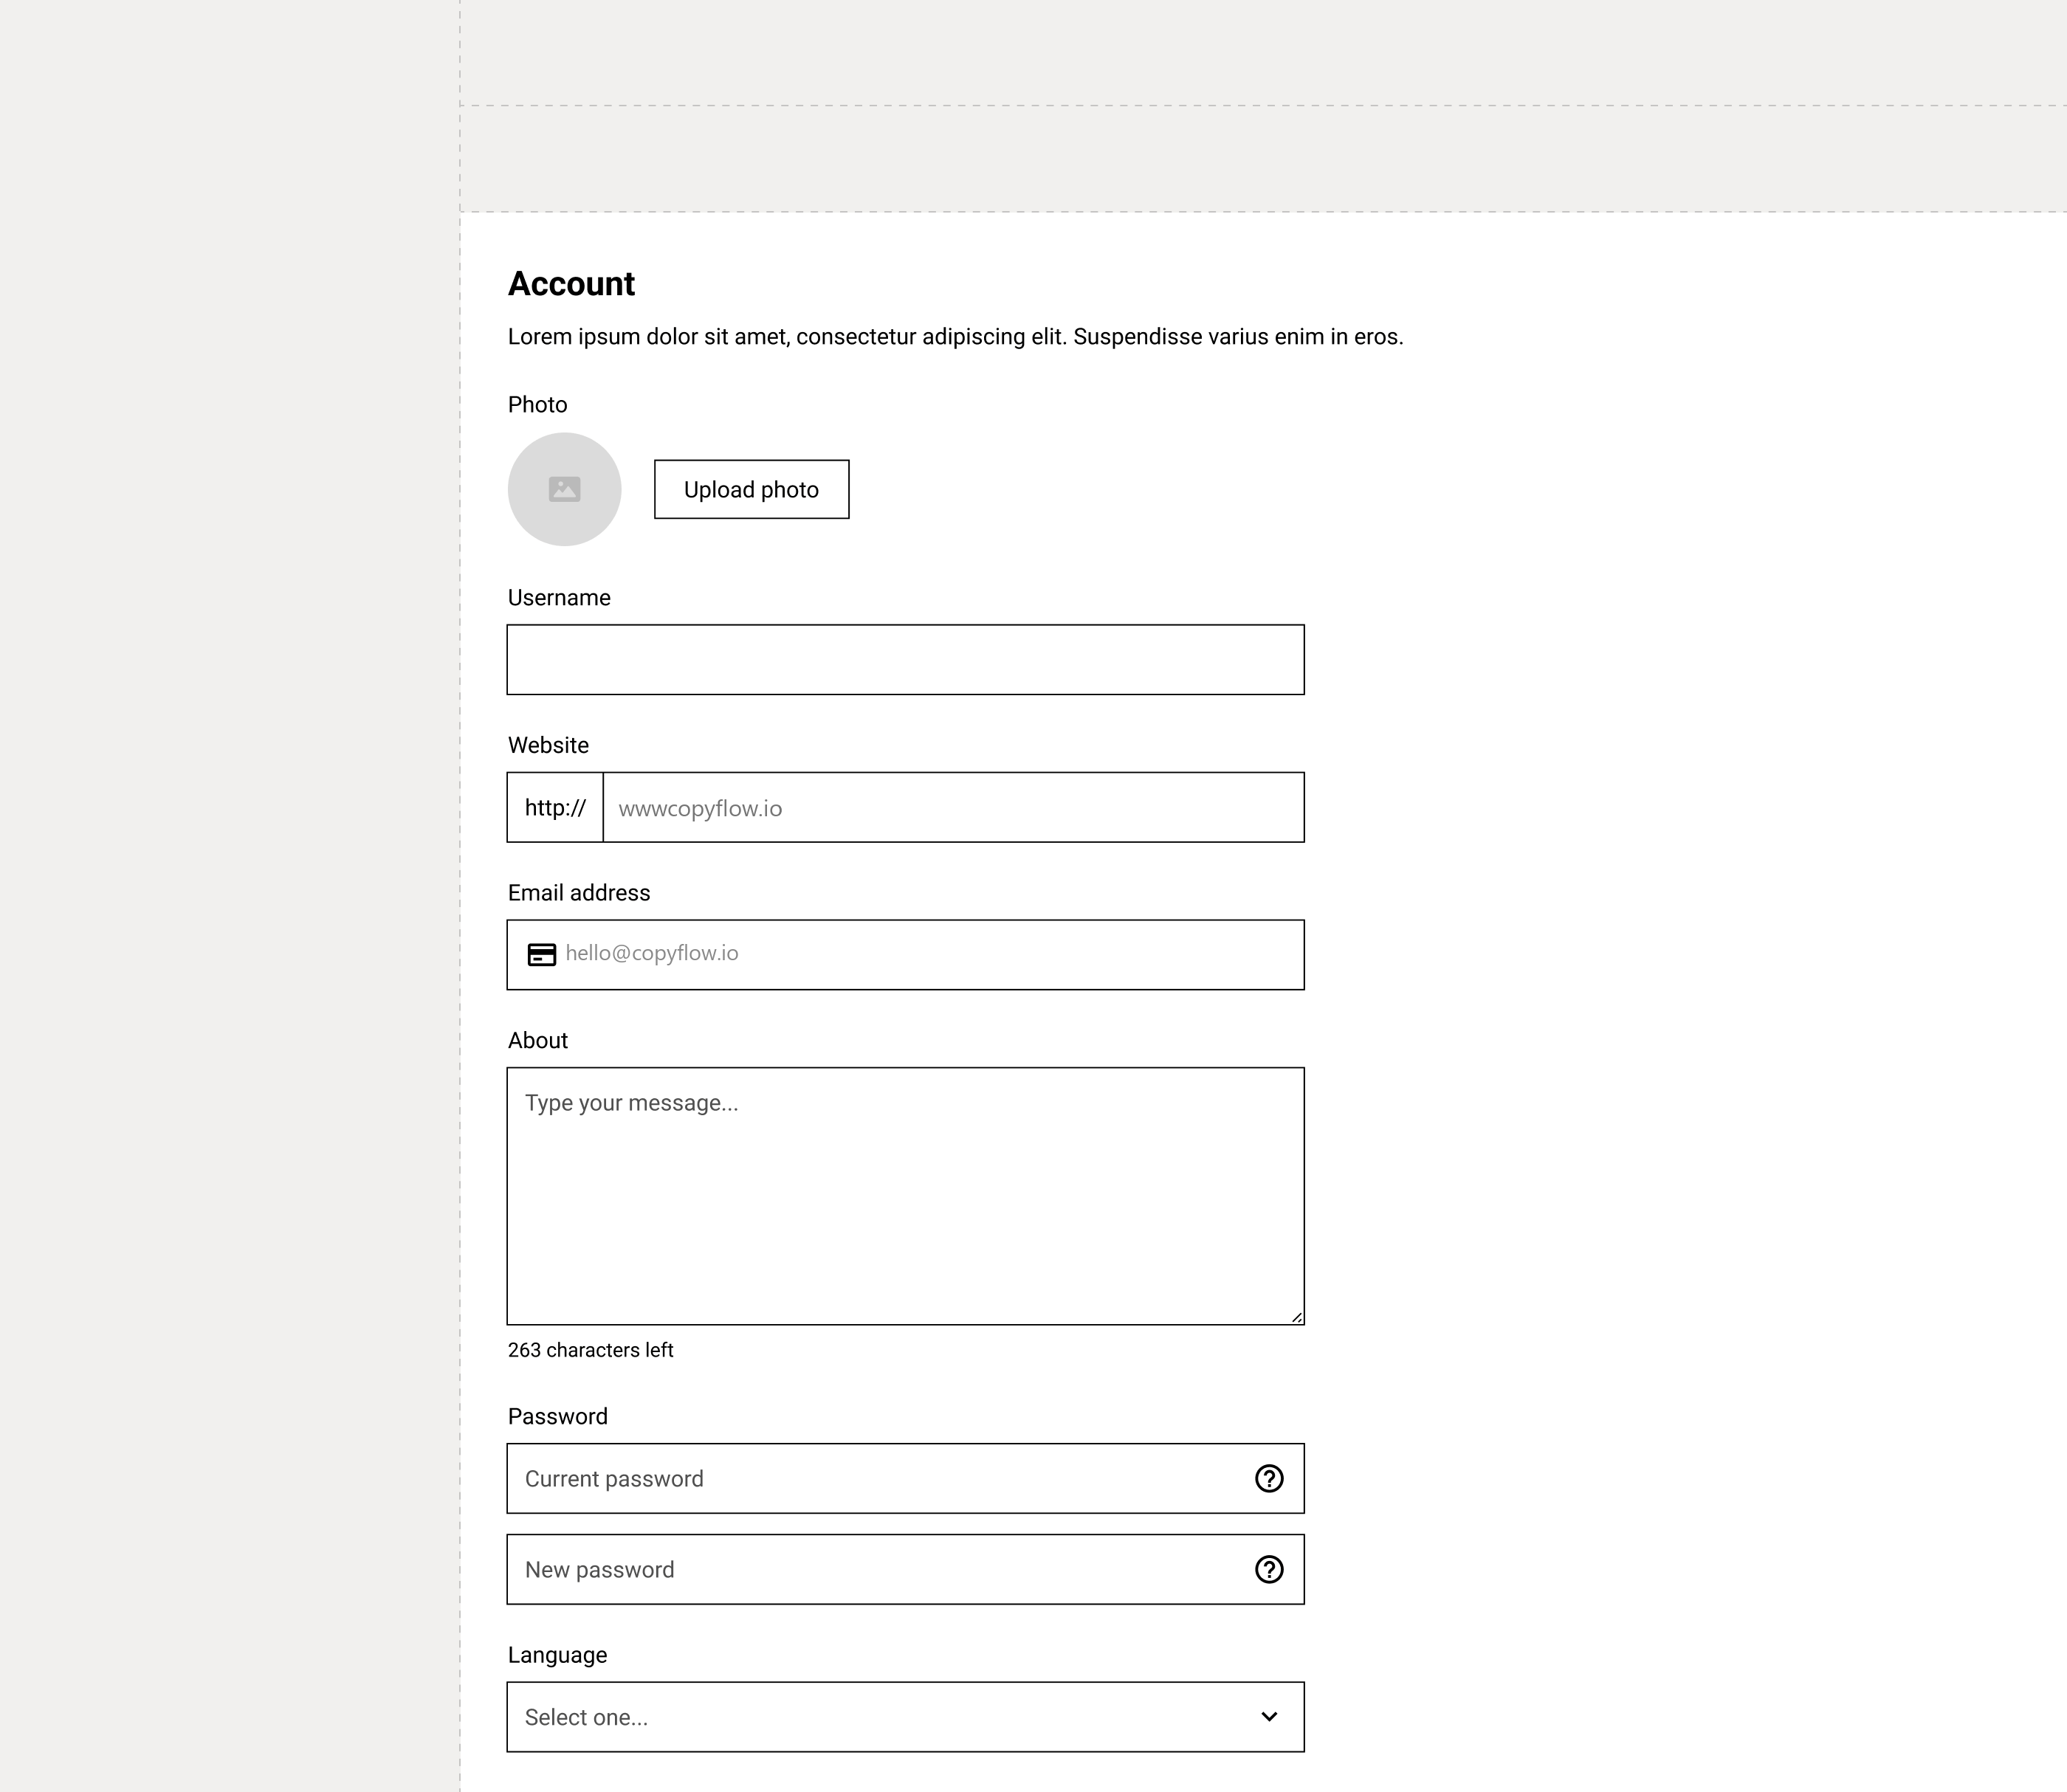Screen dimensions: 2067x1792
Task: Click the photo placeholder avatar
Action: (564, 489)
